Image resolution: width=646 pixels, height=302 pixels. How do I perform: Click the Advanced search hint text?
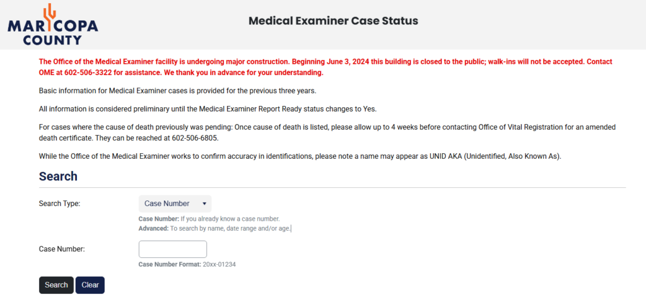click(x=214, y=228)
